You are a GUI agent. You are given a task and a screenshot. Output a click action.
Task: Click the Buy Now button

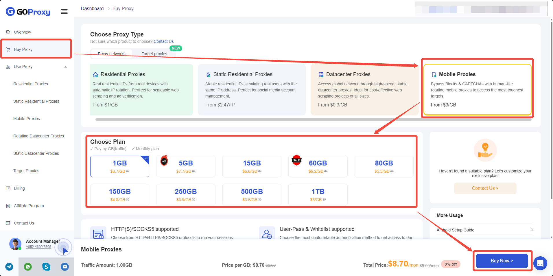[x=502, y=261]
